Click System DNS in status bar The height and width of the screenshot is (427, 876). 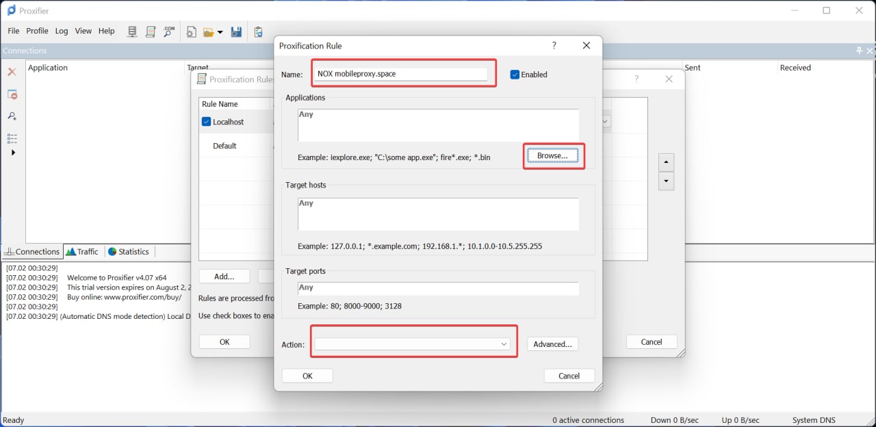coord(814,420)
